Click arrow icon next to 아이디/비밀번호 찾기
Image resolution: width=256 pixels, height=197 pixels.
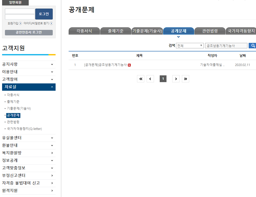[x=51, y=23]
